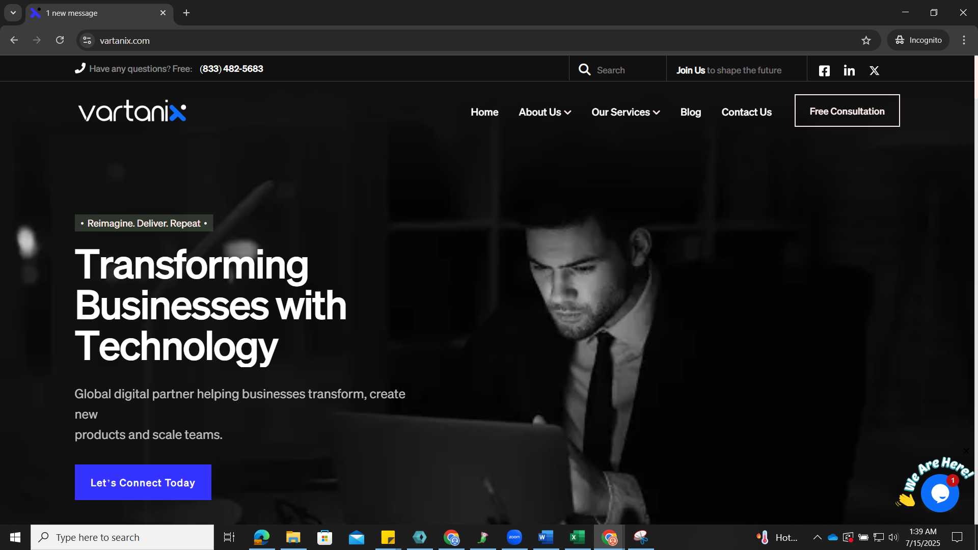
Task: Click the 'Have any questions? Free:' text
Action: click(x=141, y=69)
